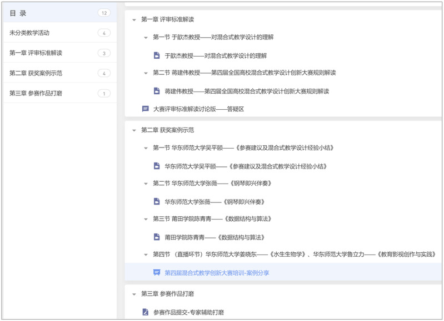This screenshot has width=444, height=321.
Task: Click 第一章 评审标准解读 chapter heading
Action: 168,19
